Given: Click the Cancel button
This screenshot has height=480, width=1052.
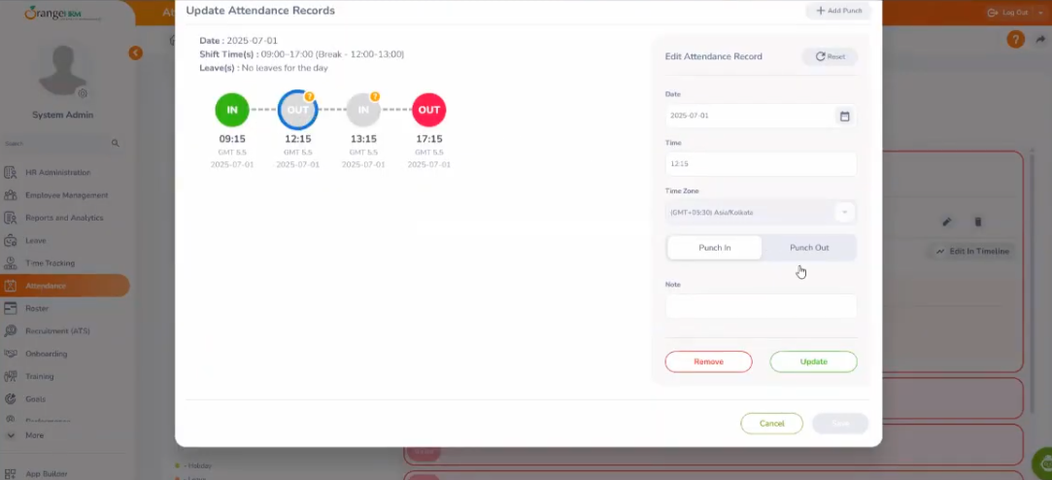Looking at the screenshot, I should click(x=771, y=424).
